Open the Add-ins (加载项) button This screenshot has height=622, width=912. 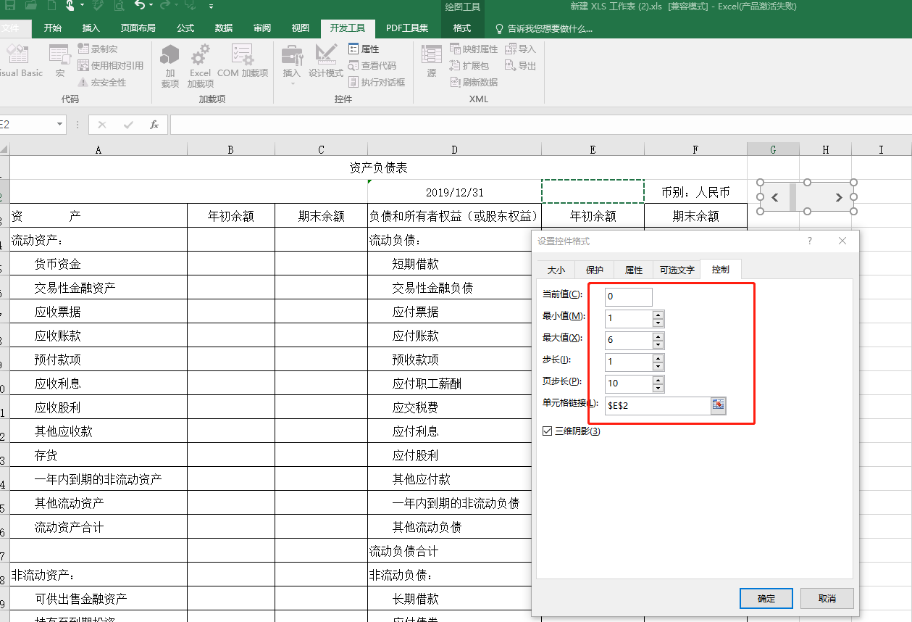[x=170, y=66]
